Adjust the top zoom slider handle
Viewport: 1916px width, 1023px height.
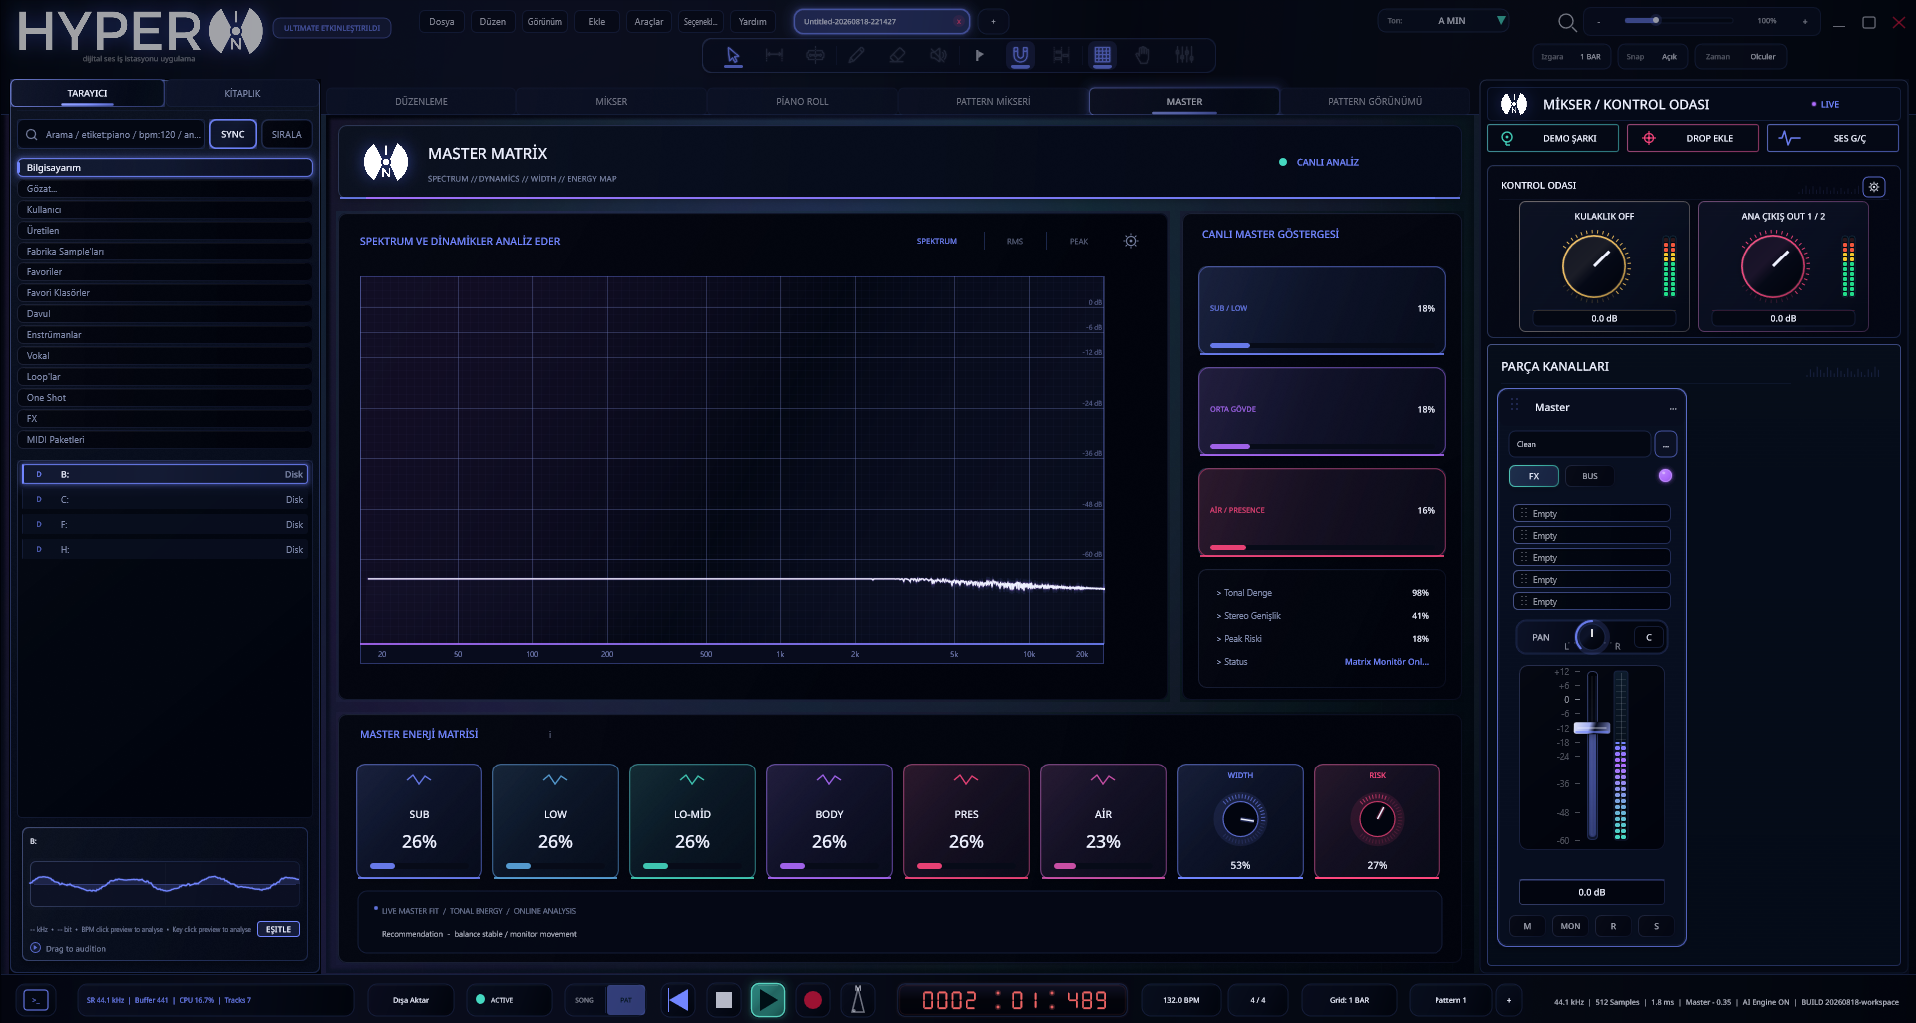tap(1656, 20)
